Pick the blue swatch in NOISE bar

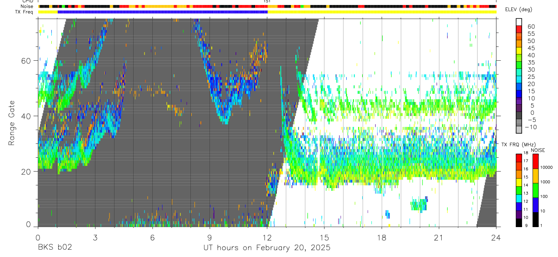click(x=535, y=205)
